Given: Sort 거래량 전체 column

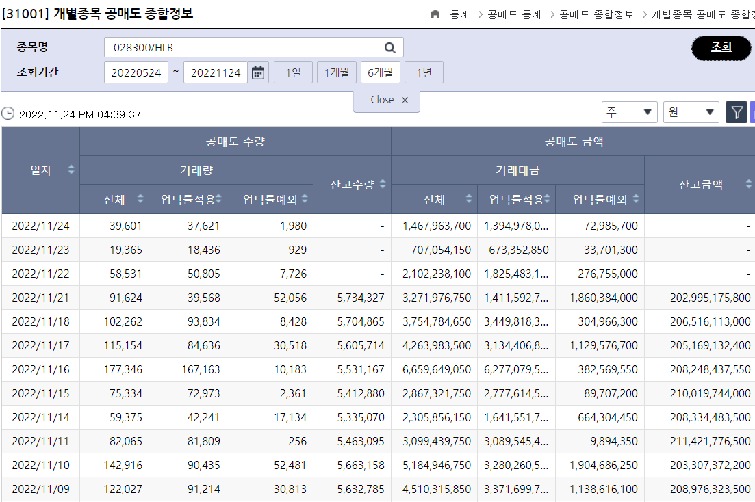Looking at the screenshot, I should (x=140, y=198).
